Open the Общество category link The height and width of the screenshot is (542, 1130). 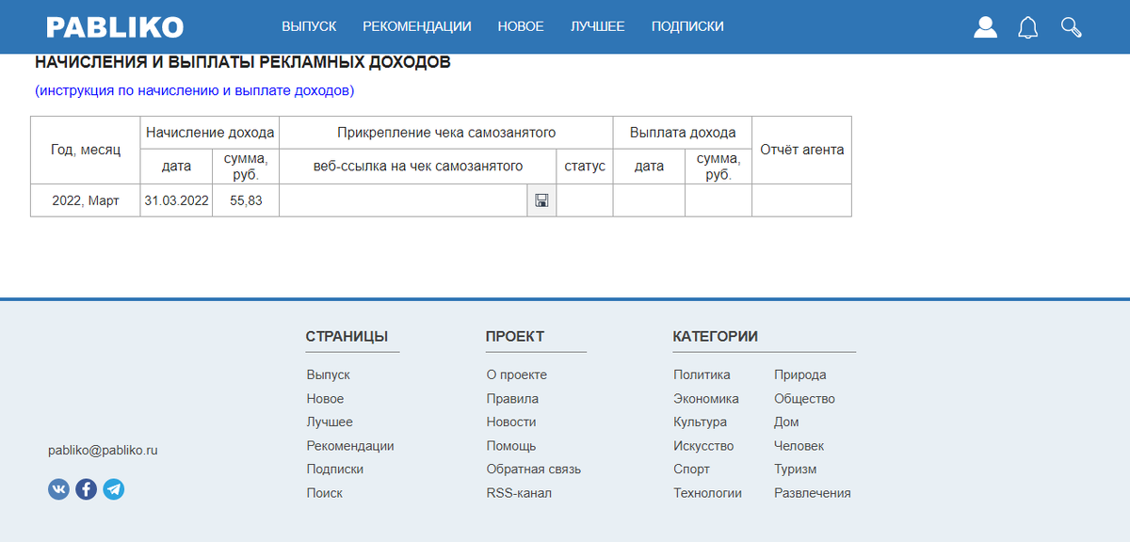coord(804,399)
